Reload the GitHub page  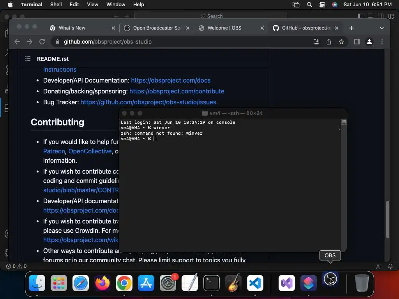pos(42,42)
